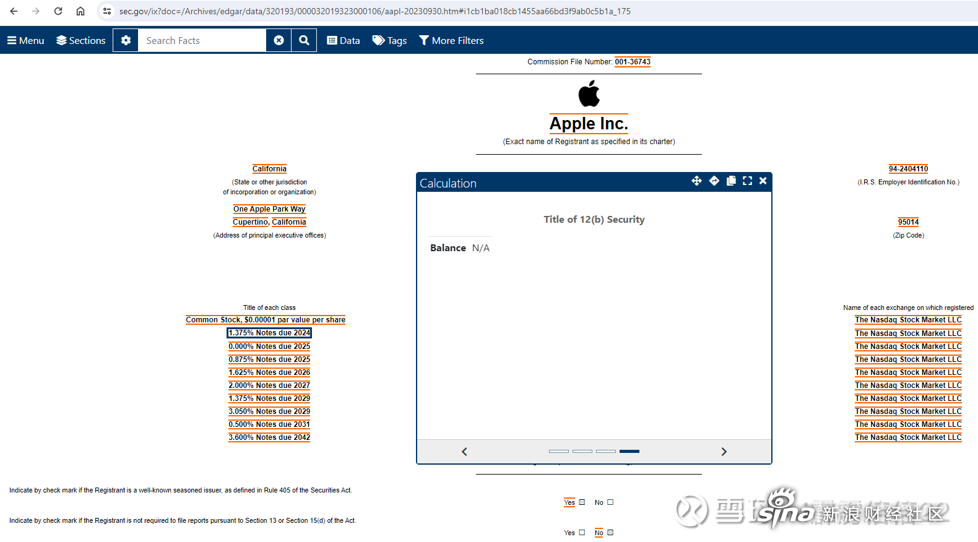
Task: Click the sec.gov URL address field
Action: pyautogui.click(x=375, y=11)
